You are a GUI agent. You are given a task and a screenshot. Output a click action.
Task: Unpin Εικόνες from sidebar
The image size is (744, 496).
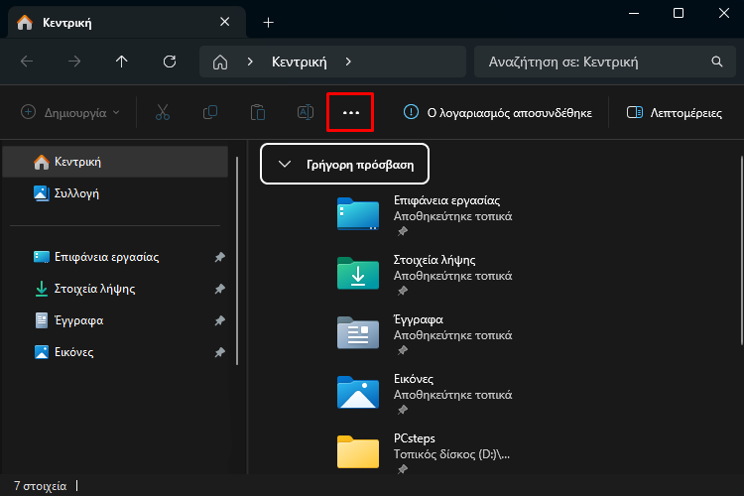[x=219, y=352]
